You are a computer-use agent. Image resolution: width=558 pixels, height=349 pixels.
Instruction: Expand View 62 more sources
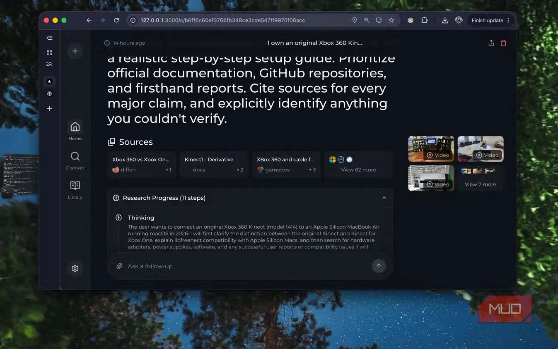(x=358, y=164)
